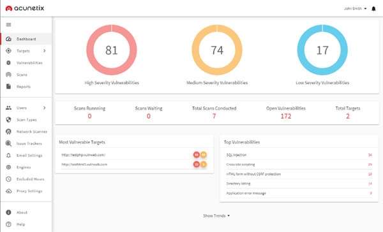Click the hamburger menu icon

pyautogui.click(x=8, y=25)
